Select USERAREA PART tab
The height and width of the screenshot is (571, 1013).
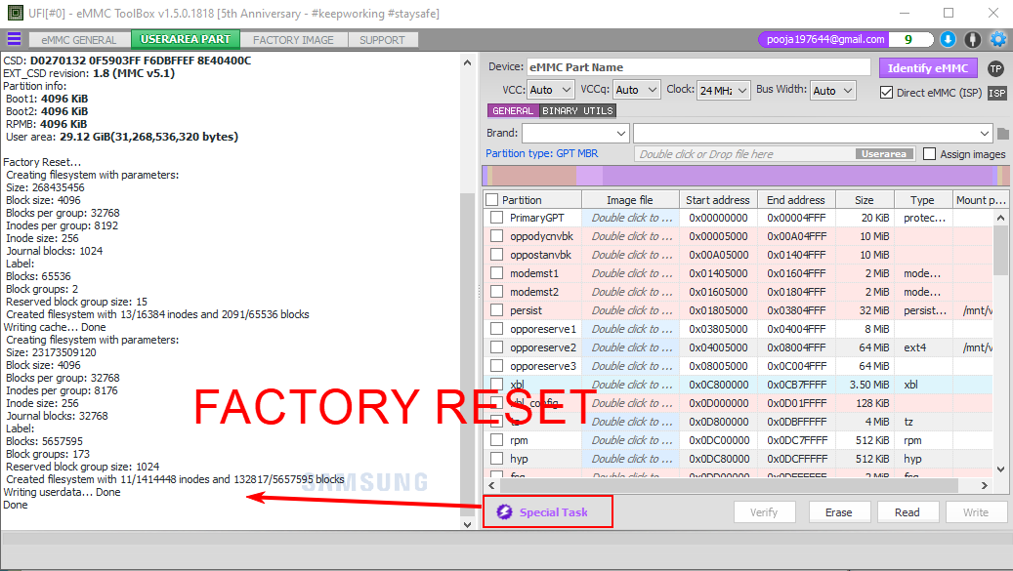186,39
